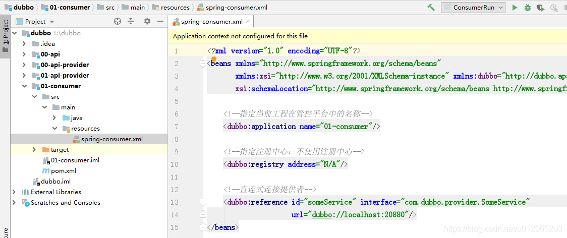This screenshot has height=238, width=567.
Task: Start debugging with the bug icon
Action: 528,7
